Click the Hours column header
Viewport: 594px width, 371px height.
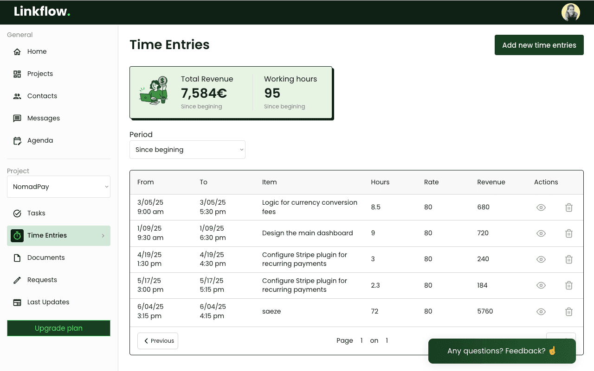(x=380, y=182)
